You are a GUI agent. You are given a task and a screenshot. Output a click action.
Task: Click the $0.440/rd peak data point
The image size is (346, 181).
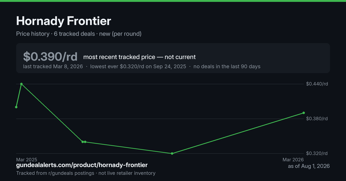21,84
